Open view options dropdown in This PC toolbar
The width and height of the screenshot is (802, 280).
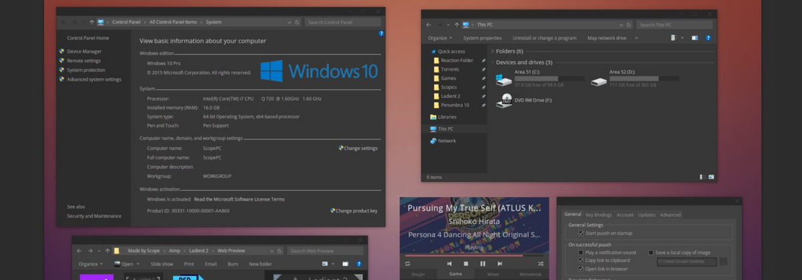click(682, 38)
